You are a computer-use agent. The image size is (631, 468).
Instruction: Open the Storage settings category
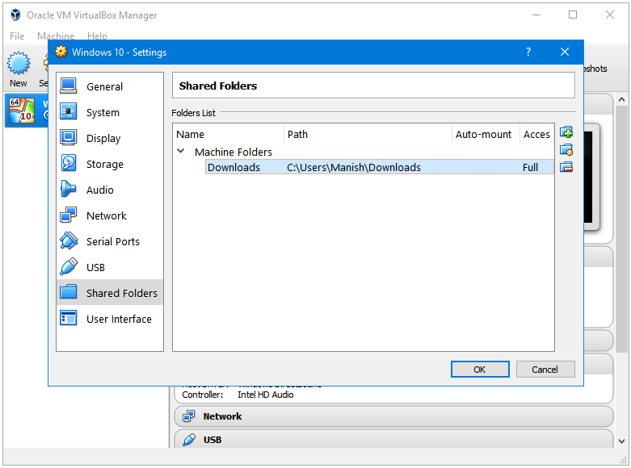(x=104, y=165)
